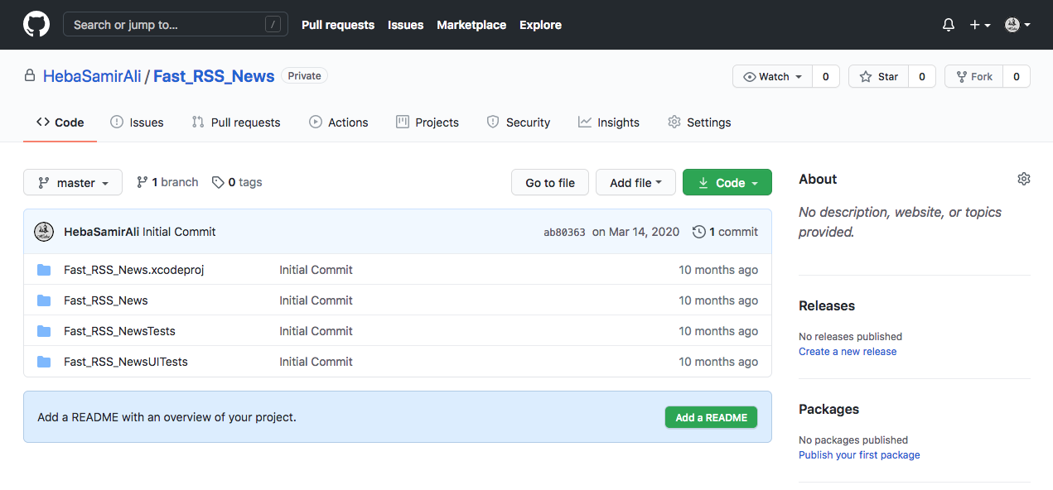Click the Add a README button

711,417
